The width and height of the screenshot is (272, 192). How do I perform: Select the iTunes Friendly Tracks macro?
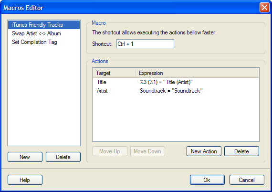click(x=44, y=25)
